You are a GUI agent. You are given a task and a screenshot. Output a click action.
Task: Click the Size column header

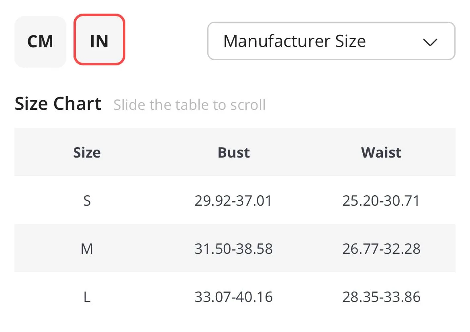87,152
